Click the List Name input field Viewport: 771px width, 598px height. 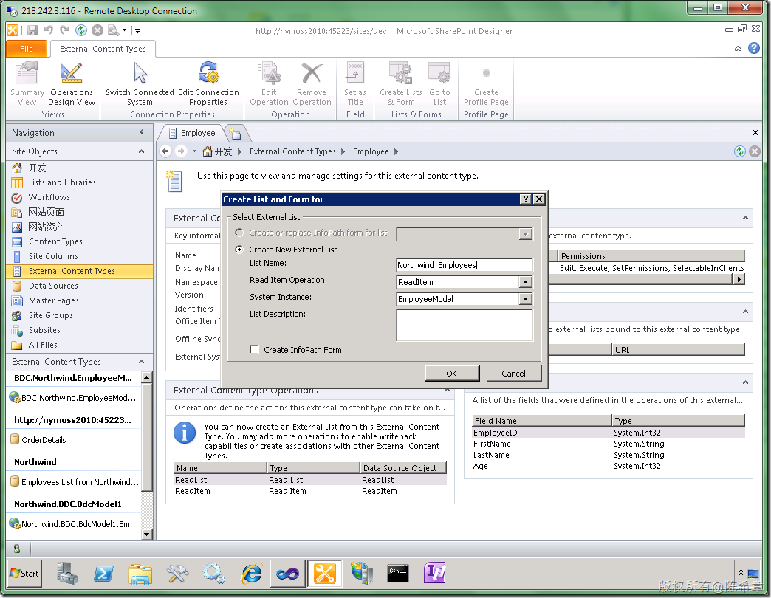pyautogui.click(x=465, y=265)
